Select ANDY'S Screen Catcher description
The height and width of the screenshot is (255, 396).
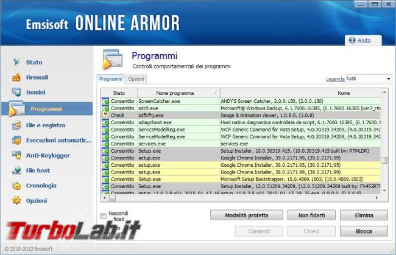[x=272, y=101]
